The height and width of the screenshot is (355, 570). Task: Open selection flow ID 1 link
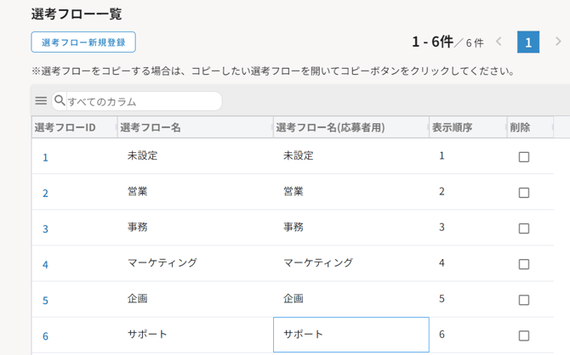[x=45, y=157]
